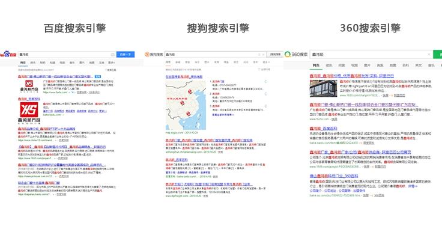The height and width of the screenshot is (229, 442).
Task: Click the top map pin on Sogou map
Action: [190, 91]
